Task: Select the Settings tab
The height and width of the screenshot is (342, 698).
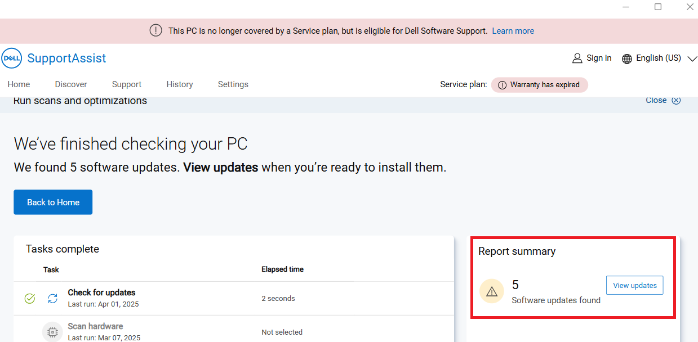Action: click(x=233, y=84)
